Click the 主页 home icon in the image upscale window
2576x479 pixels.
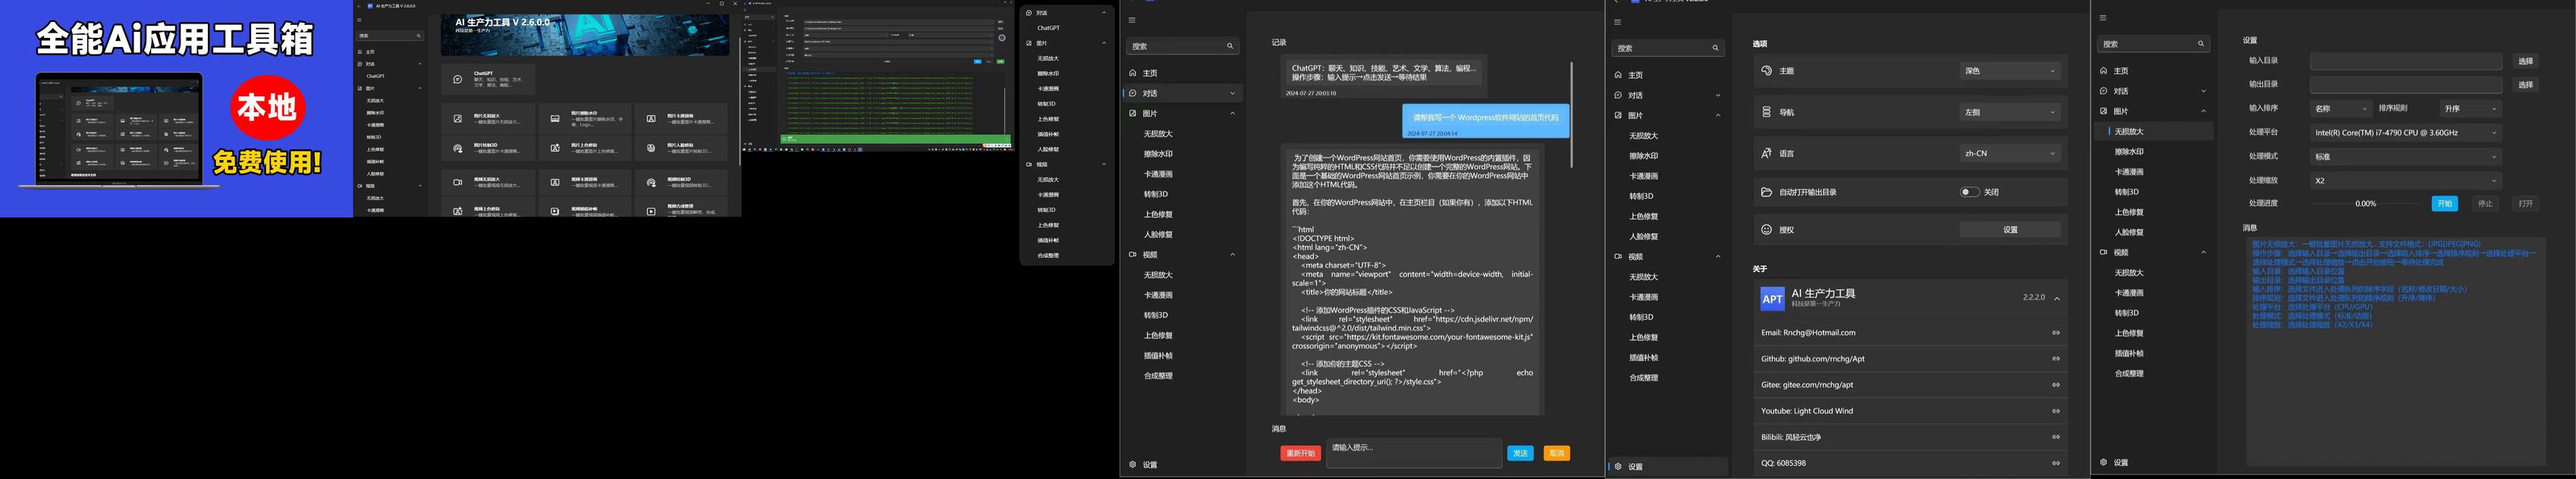click(2103, 71)
